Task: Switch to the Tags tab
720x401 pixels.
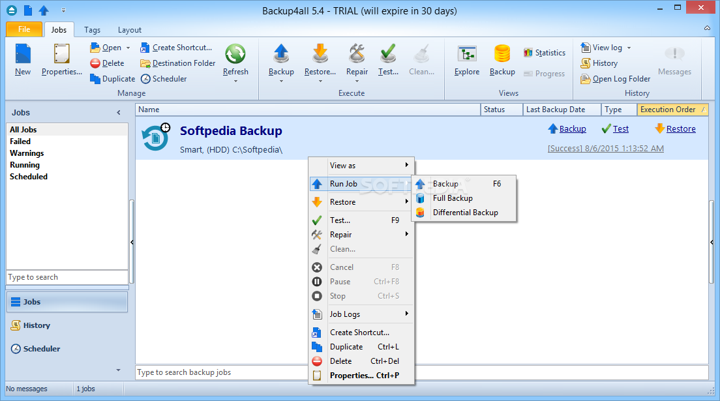Action: [92, 30]
